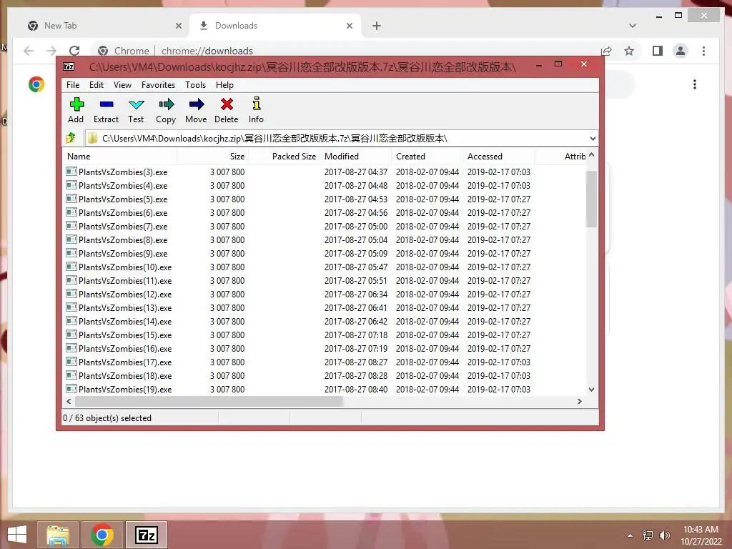
Task: Click Chrome taskbar icon
Action: 102,535
